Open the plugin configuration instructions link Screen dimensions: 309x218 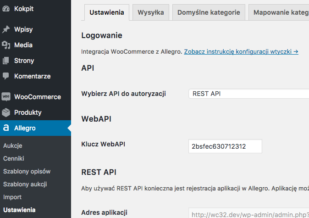pos(241,52)
